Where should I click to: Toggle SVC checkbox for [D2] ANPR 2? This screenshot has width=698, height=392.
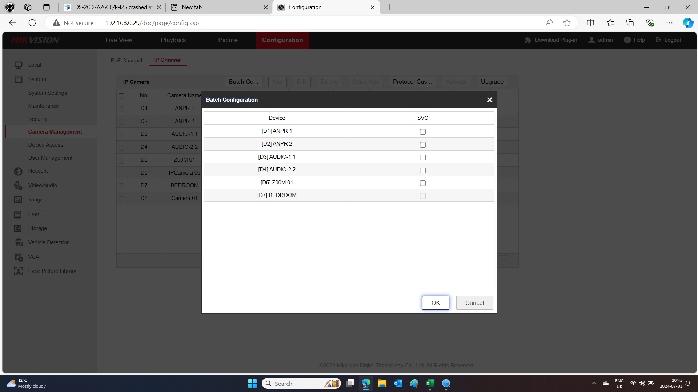422,145
